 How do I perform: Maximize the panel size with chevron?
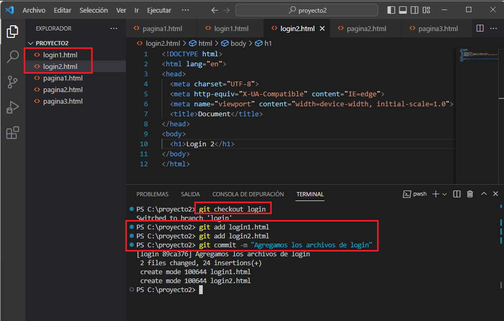(x=484, y=194)
